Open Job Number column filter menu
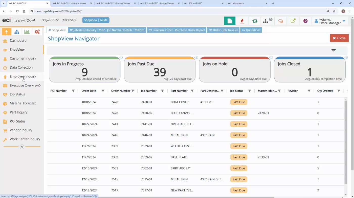Image resolution: width=354 pixels, height=198 pixels. click(162, 91)
